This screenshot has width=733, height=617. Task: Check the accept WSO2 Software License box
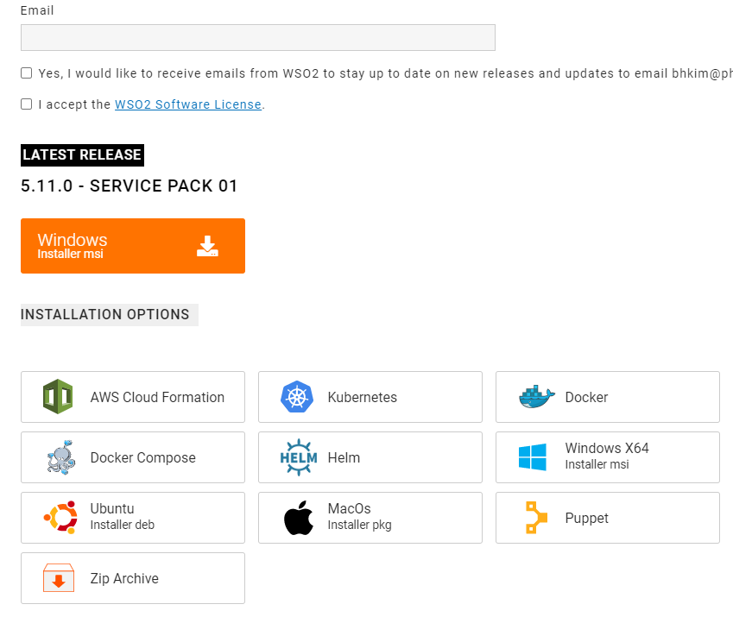[x=27, y=104]
